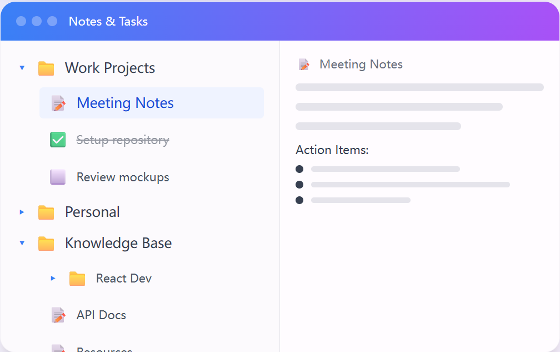Click the API Docs note icon
The height and width of the screenshot is (352, 560).
pos(58,315)
